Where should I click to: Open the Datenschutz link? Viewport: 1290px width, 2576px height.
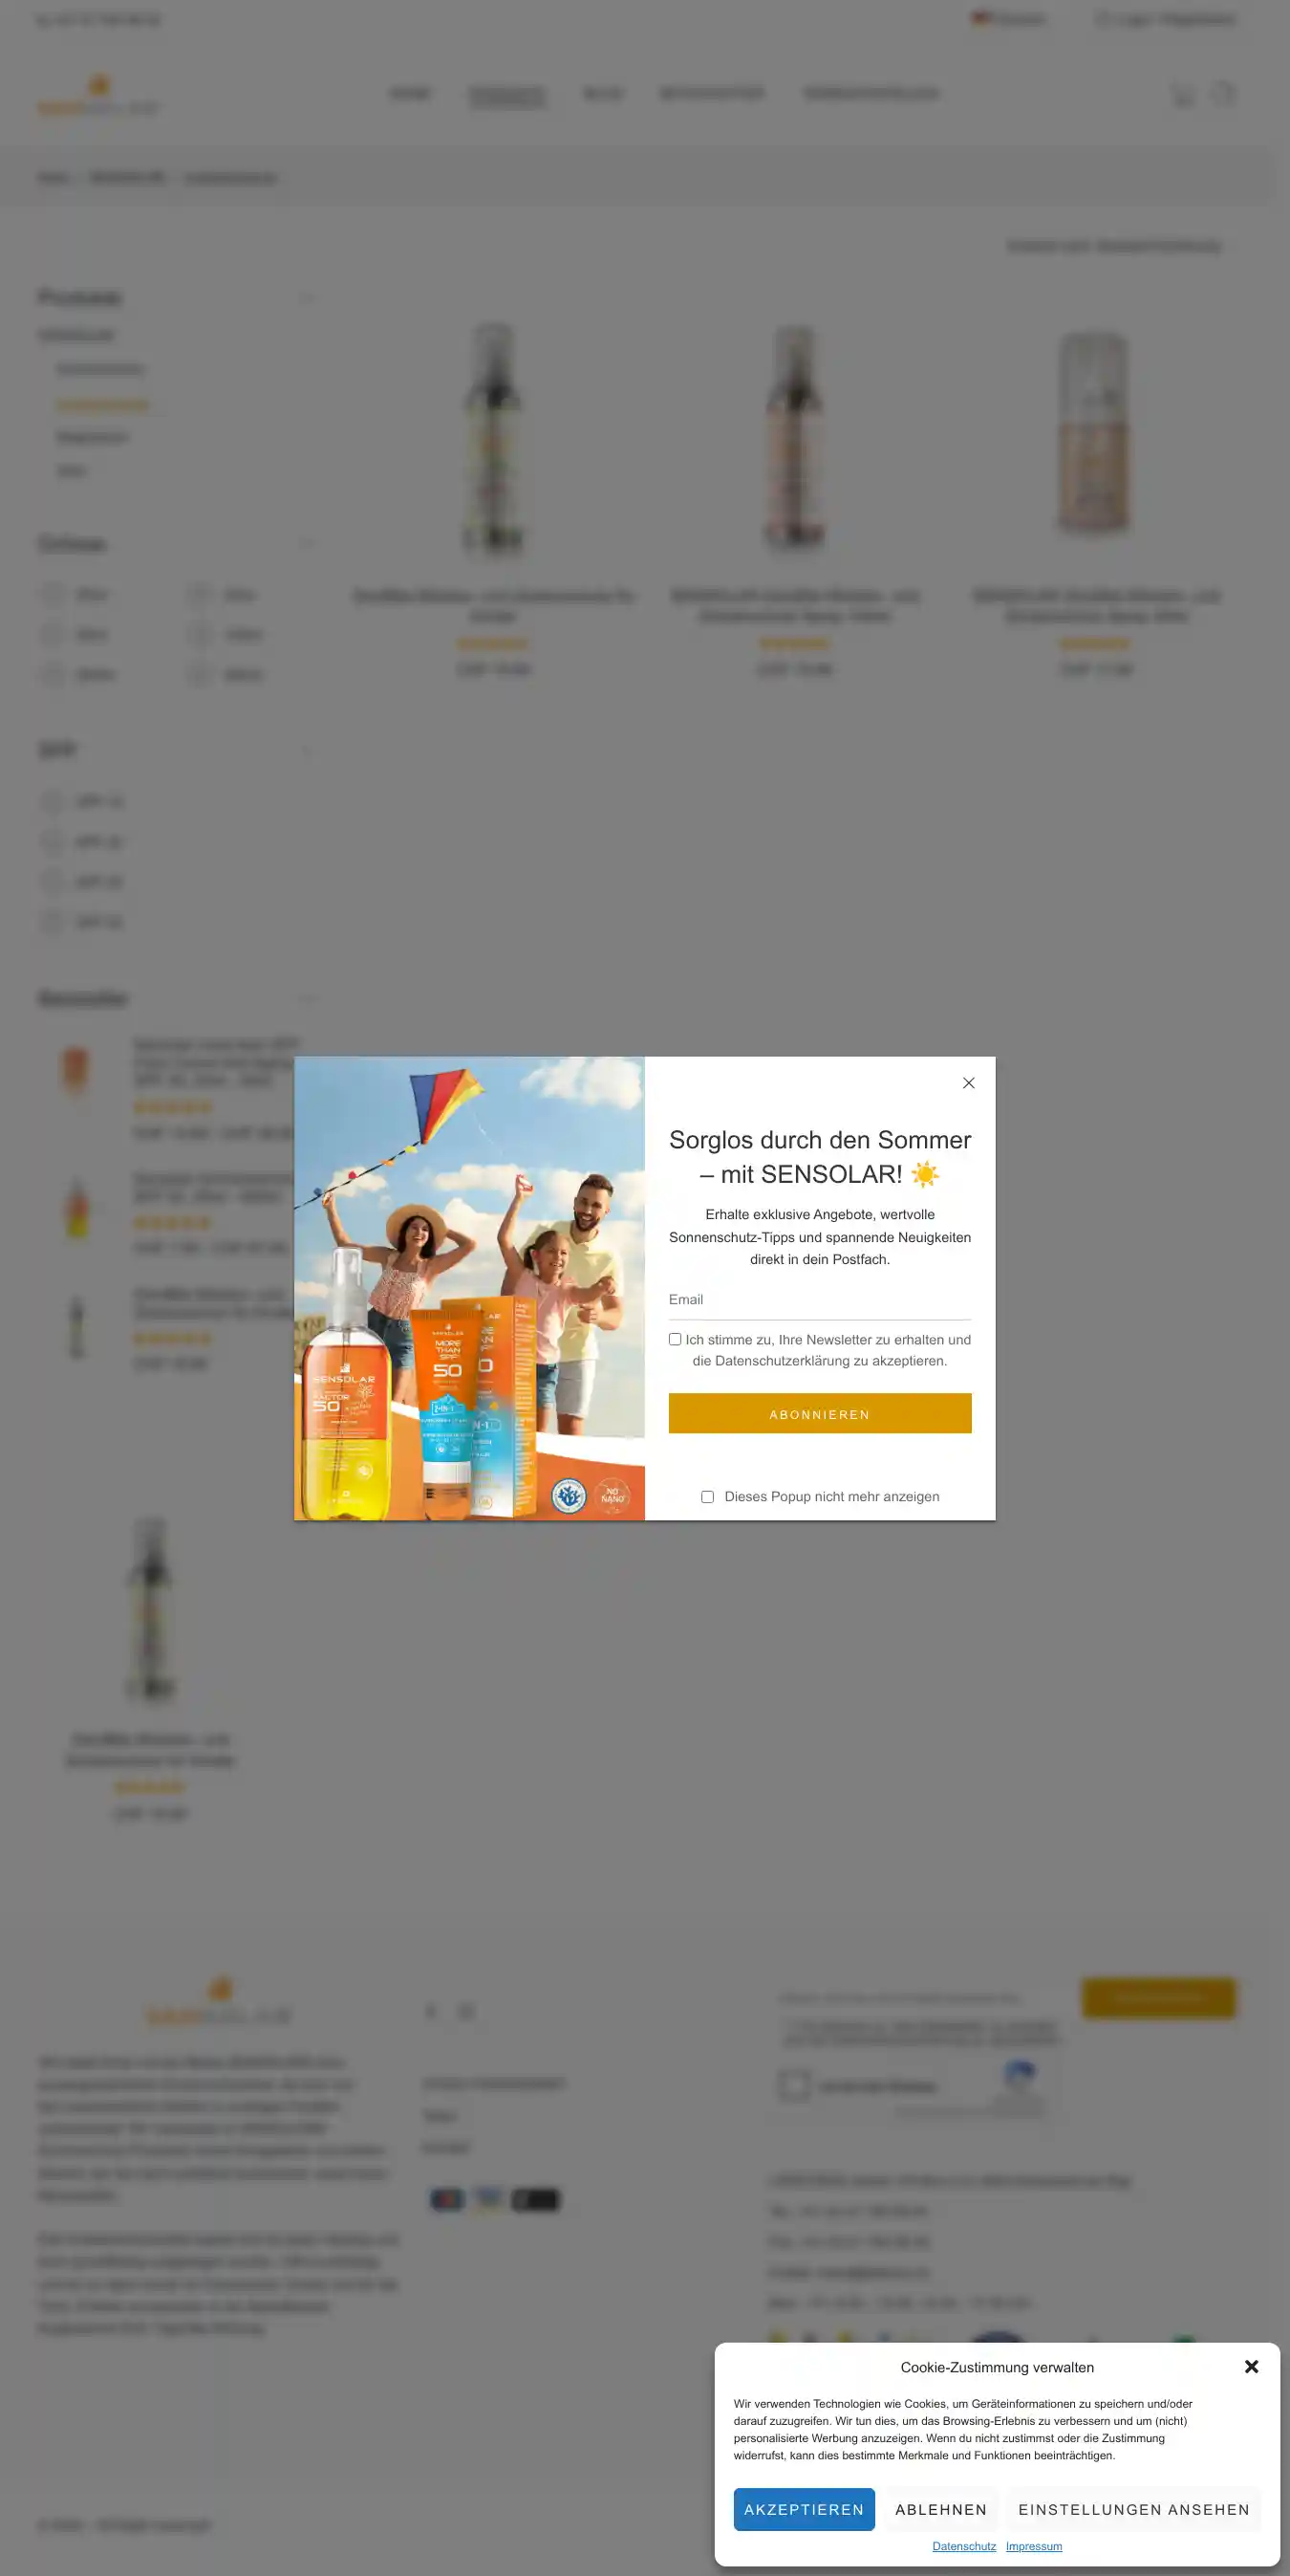click(x=963, y=2546)
